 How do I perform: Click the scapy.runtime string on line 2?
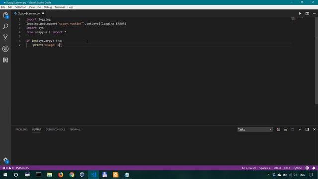(x=70, y=24)
